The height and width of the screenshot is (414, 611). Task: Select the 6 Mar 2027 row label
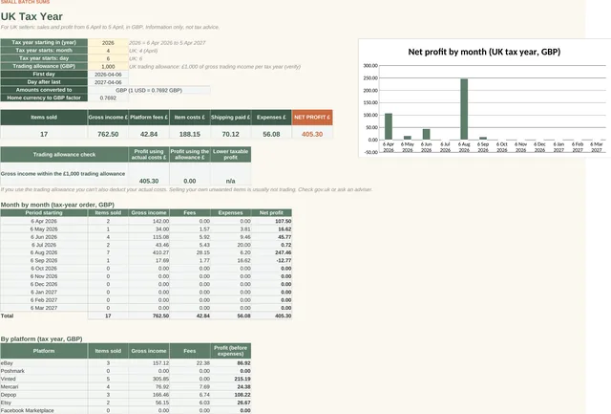point(44,308)
